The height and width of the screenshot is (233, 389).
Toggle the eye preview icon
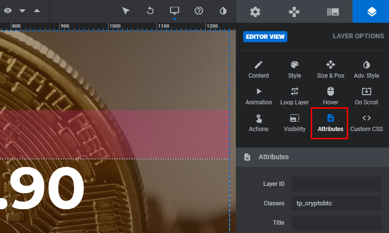pyautogui.click(x=8, y=11)
